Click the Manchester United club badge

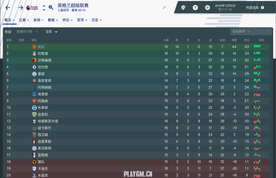tap(34, 47)
